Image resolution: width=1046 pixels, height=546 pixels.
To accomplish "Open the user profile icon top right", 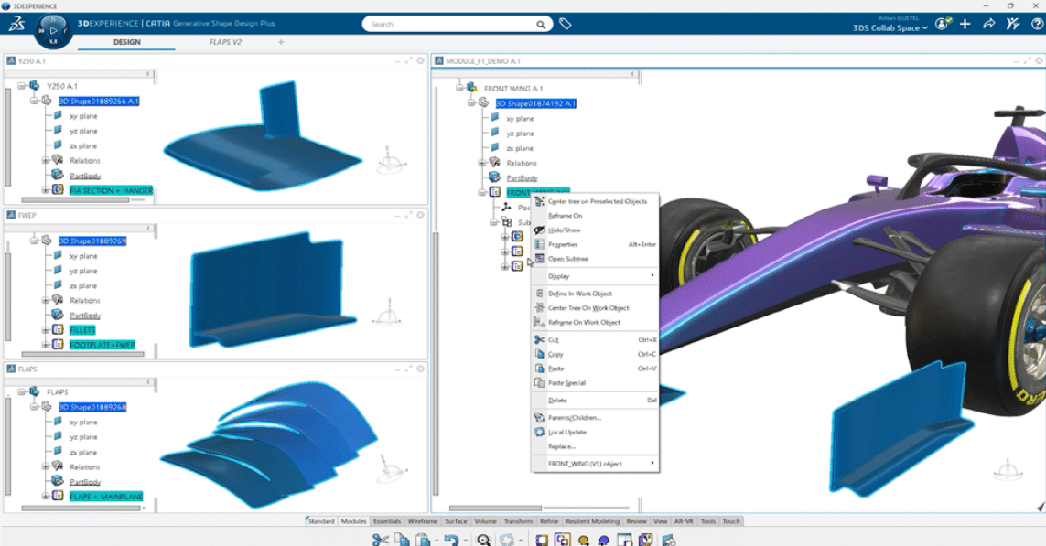I will click(x=941, y=26).
